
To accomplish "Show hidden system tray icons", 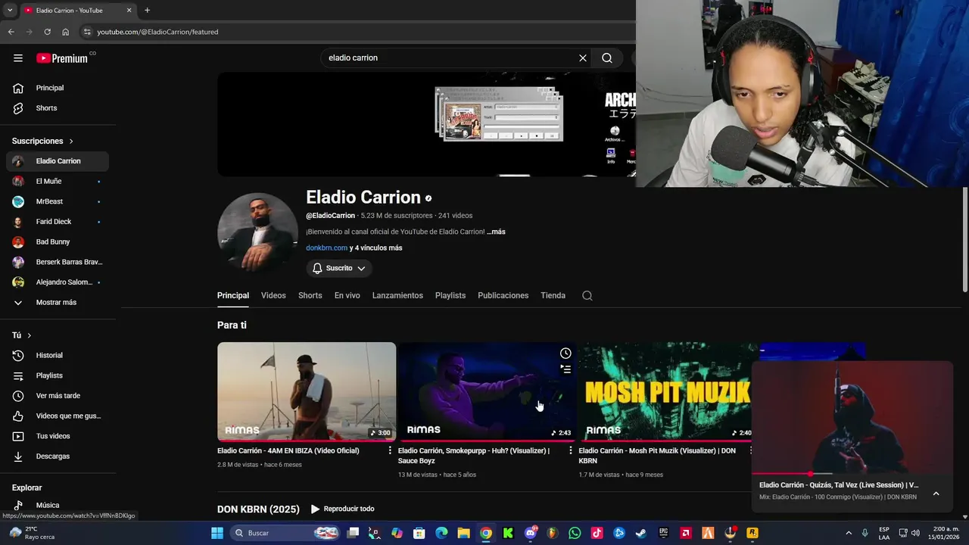I will tap(849, 533).
